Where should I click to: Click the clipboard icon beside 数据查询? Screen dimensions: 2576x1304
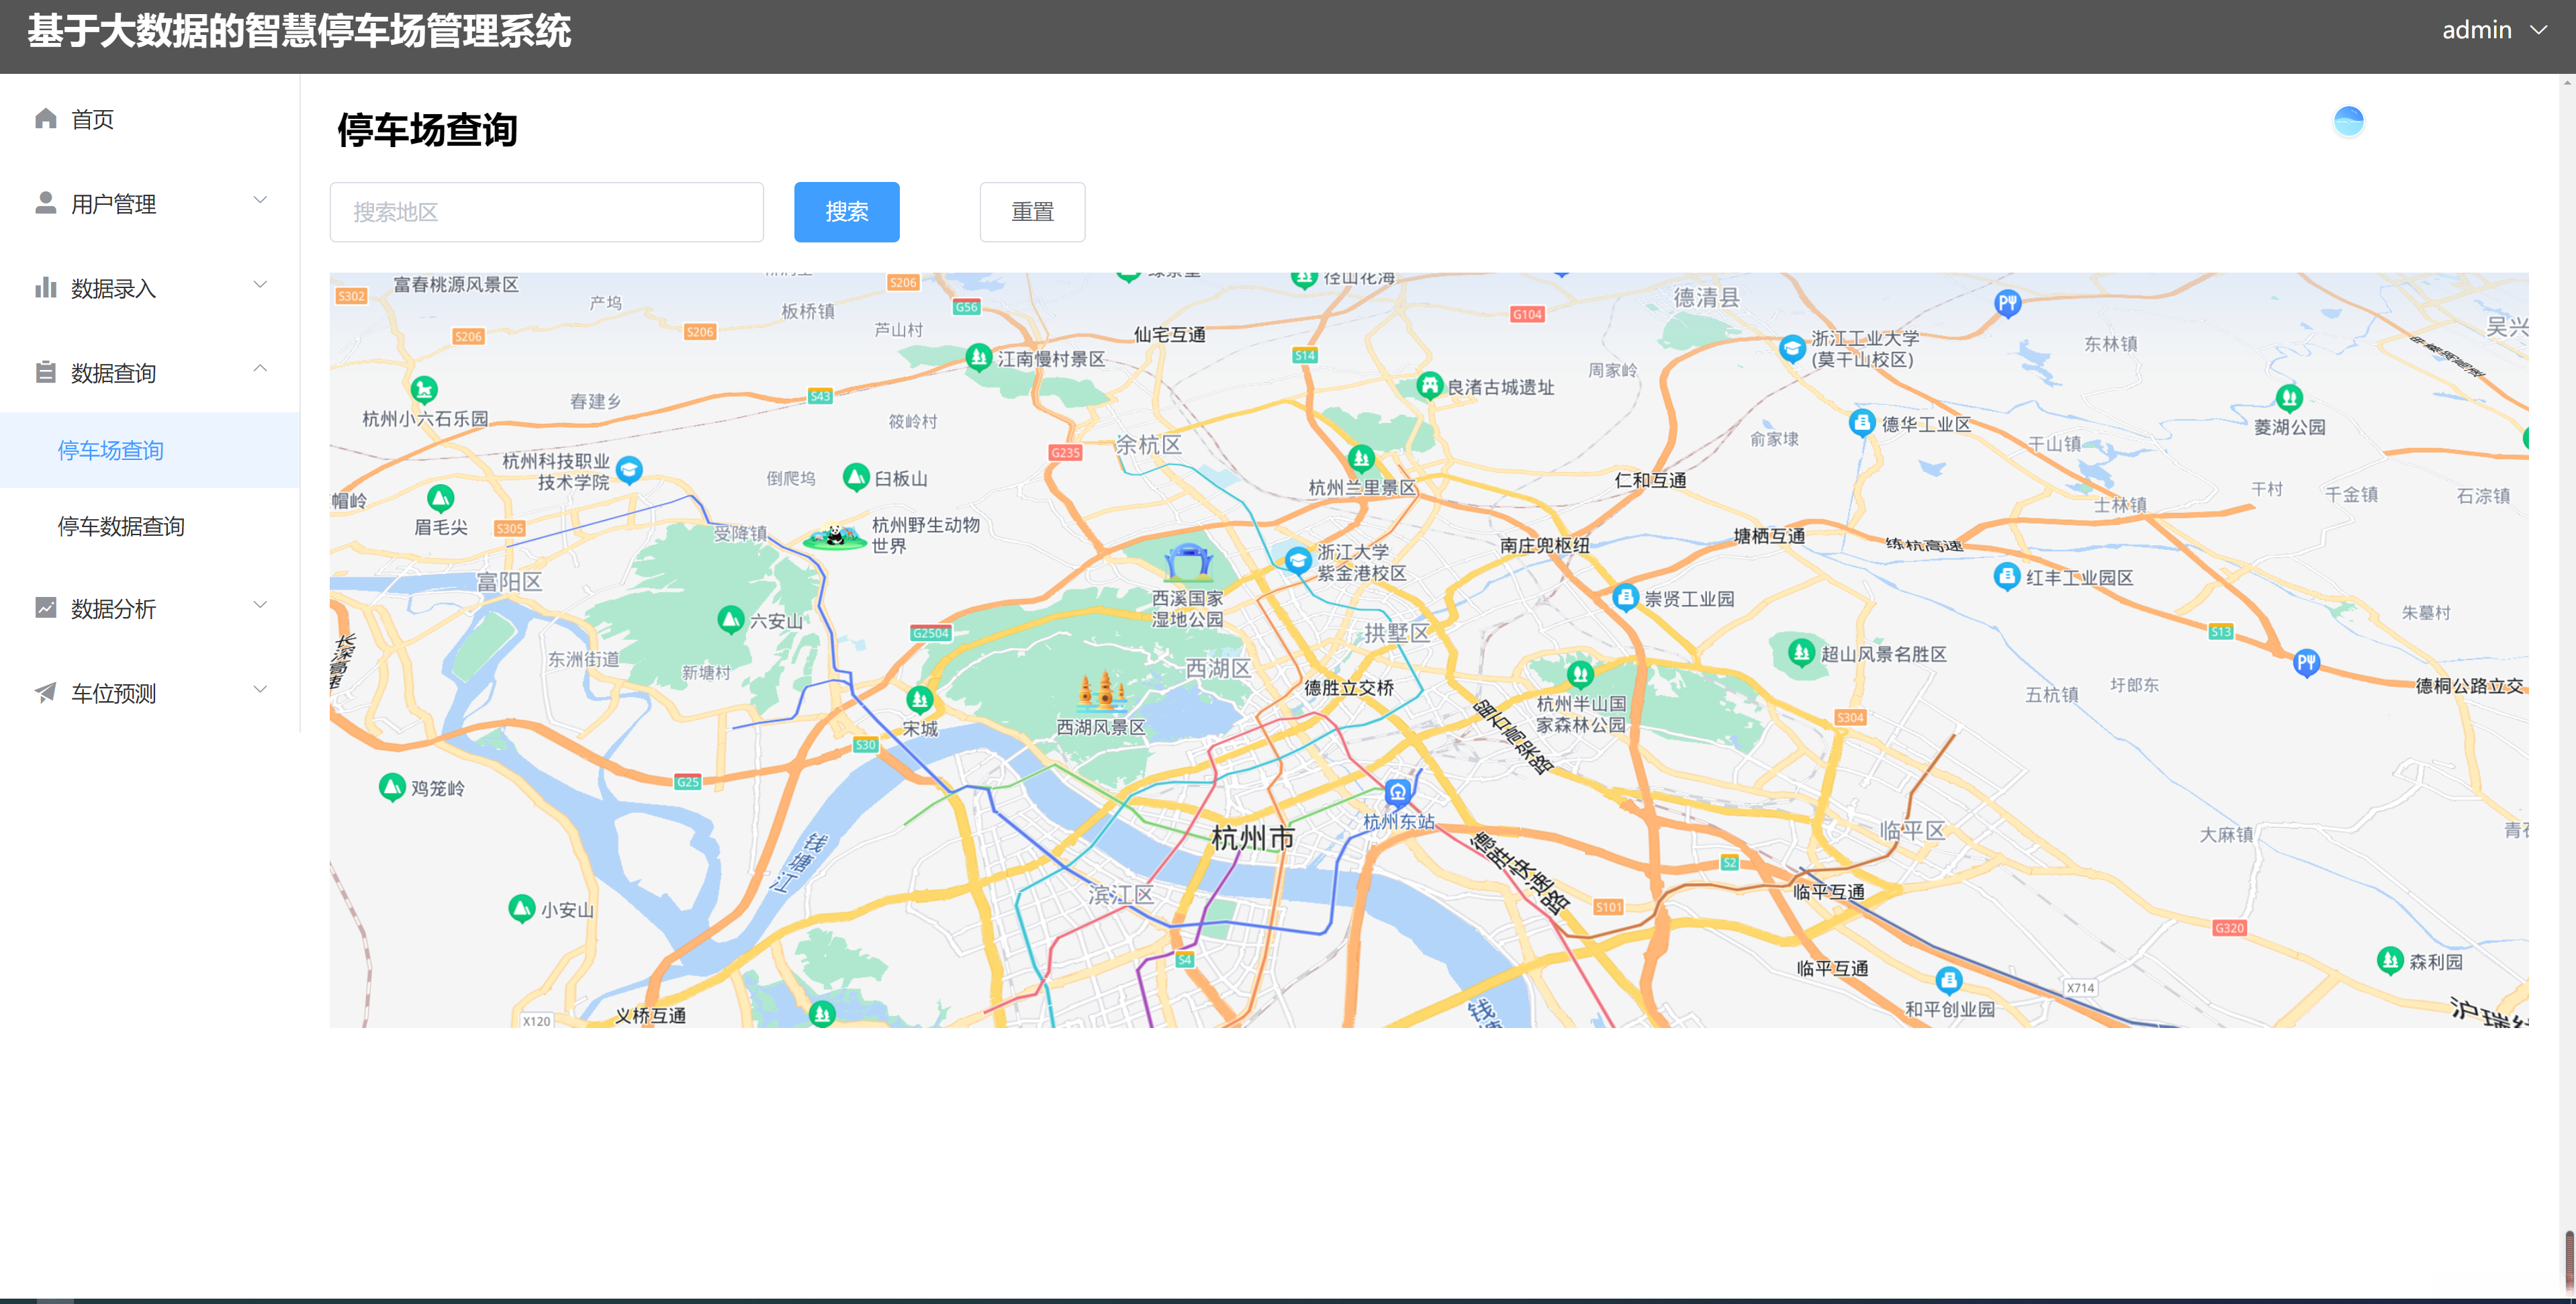click(45, 372)
